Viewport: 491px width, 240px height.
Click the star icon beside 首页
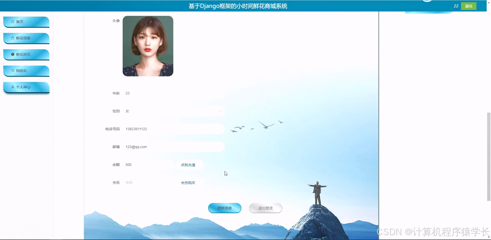[x=13, y=22]
